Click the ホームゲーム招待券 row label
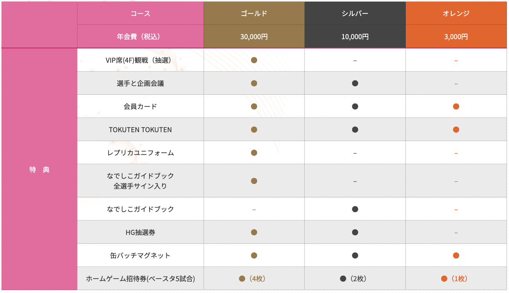509x293 pixels. [140, 279]
